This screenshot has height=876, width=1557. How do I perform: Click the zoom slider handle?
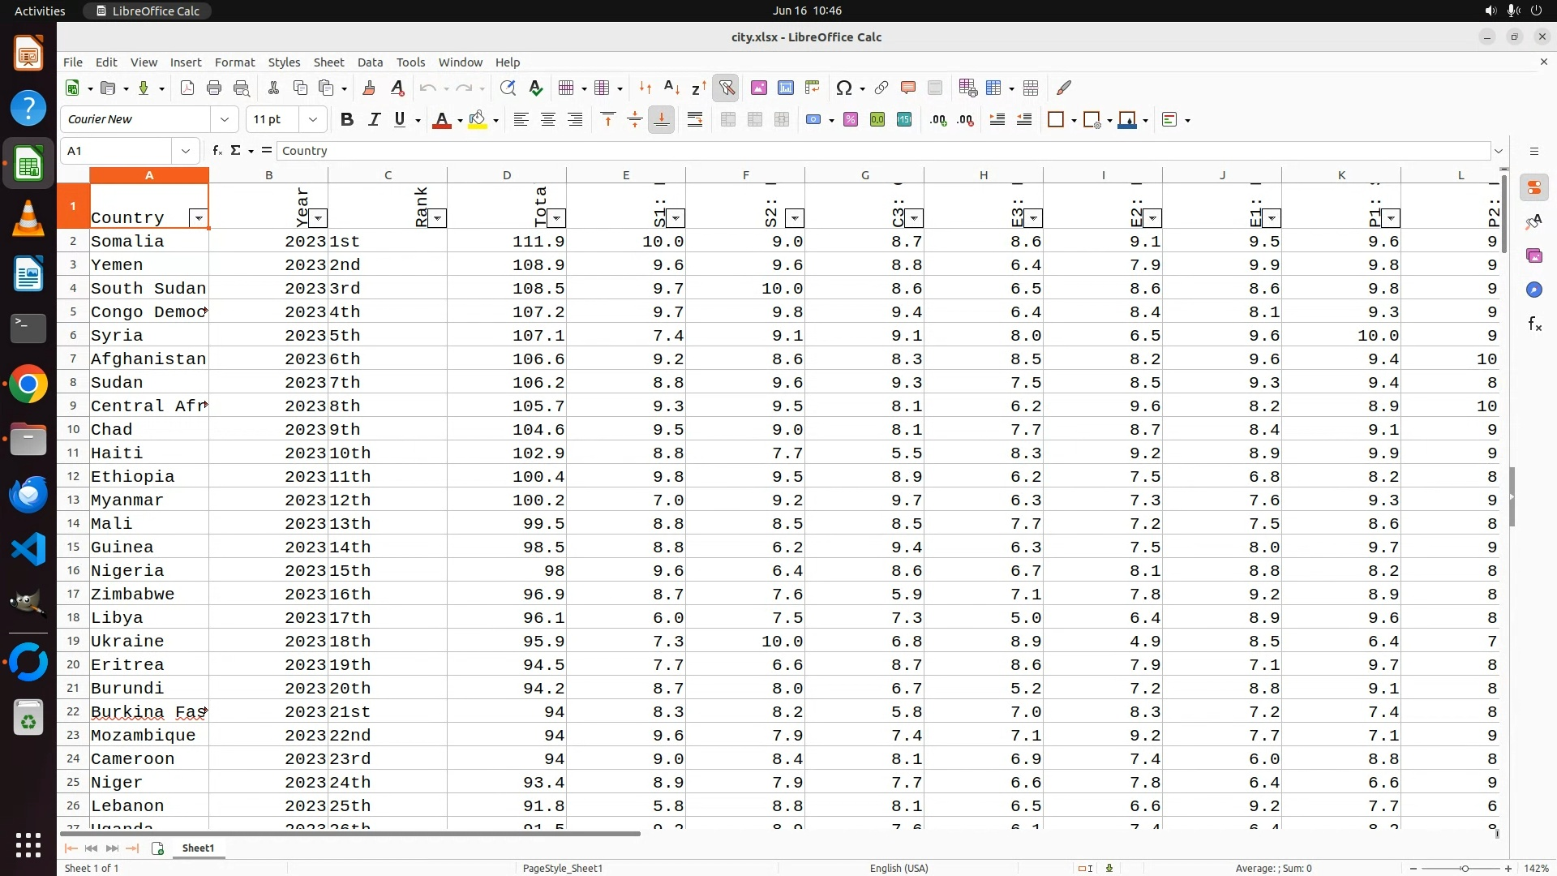click(1464, 869)
